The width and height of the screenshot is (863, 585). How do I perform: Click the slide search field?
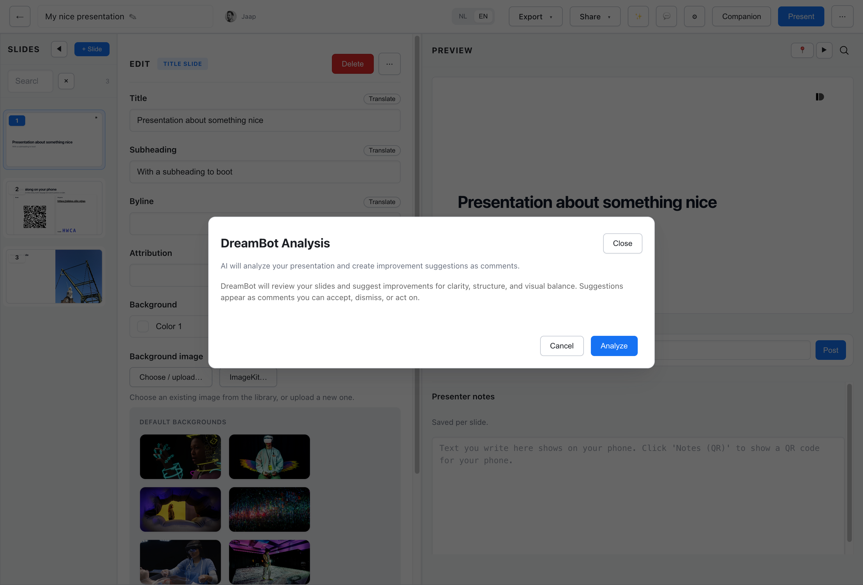pos(30,81)
